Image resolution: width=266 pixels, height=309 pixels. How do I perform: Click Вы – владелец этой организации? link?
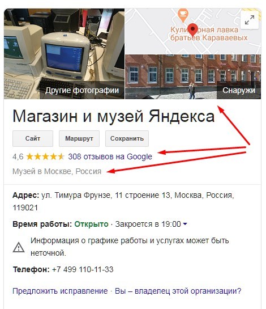click(178, 291)
